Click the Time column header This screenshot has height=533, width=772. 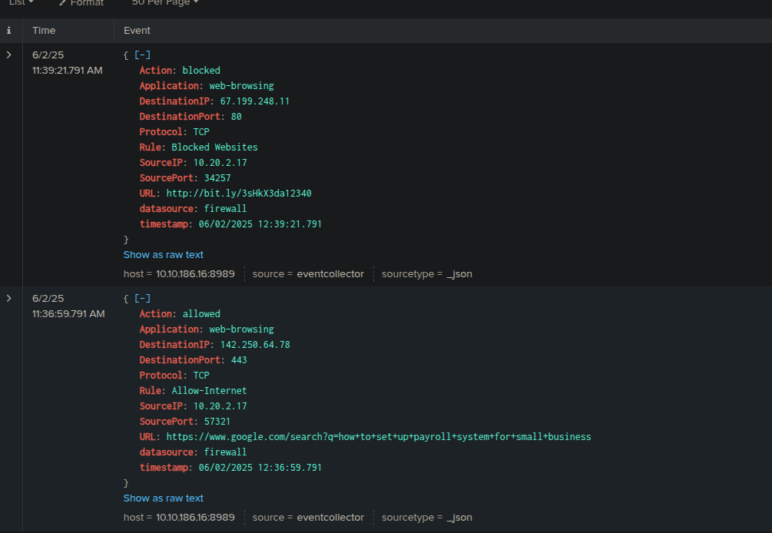44,31
